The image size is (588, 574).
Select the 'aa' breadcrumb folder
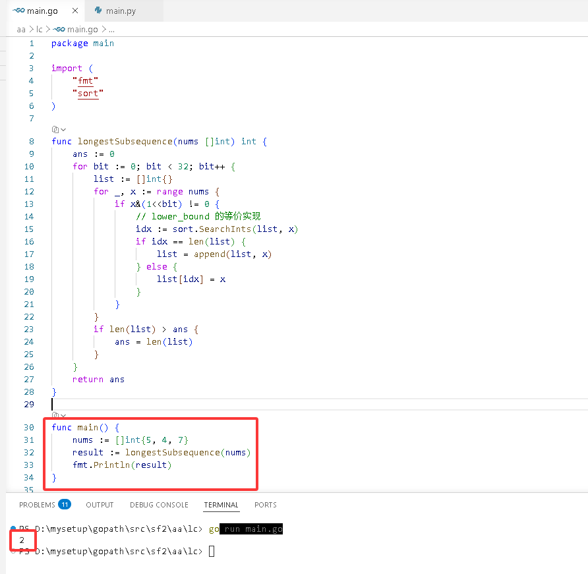[x=21, y=29]
